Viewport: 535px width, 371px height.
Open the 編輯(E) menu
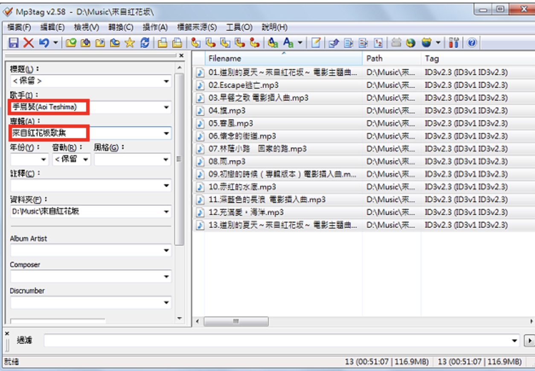click(x=52, y=27)
